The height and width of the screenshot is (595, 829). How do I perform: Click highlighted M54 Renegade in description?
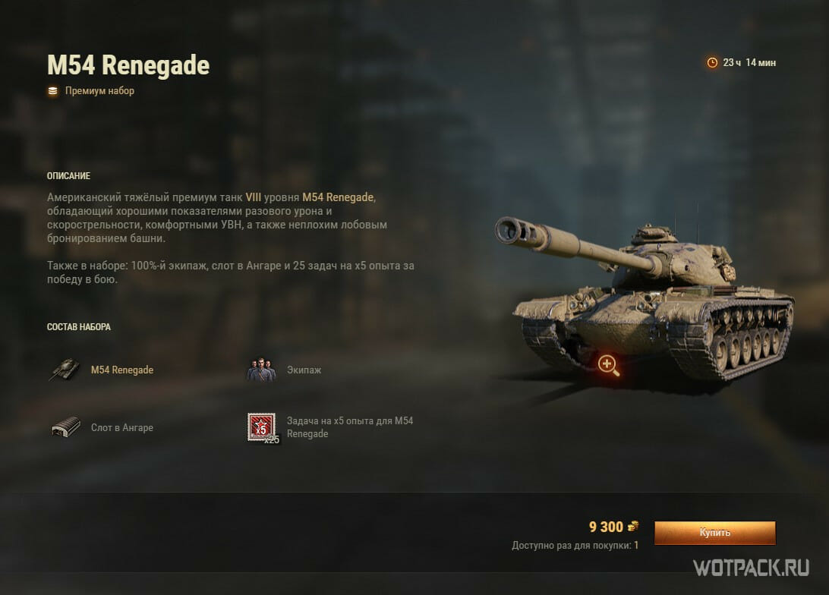coord(338,197)
